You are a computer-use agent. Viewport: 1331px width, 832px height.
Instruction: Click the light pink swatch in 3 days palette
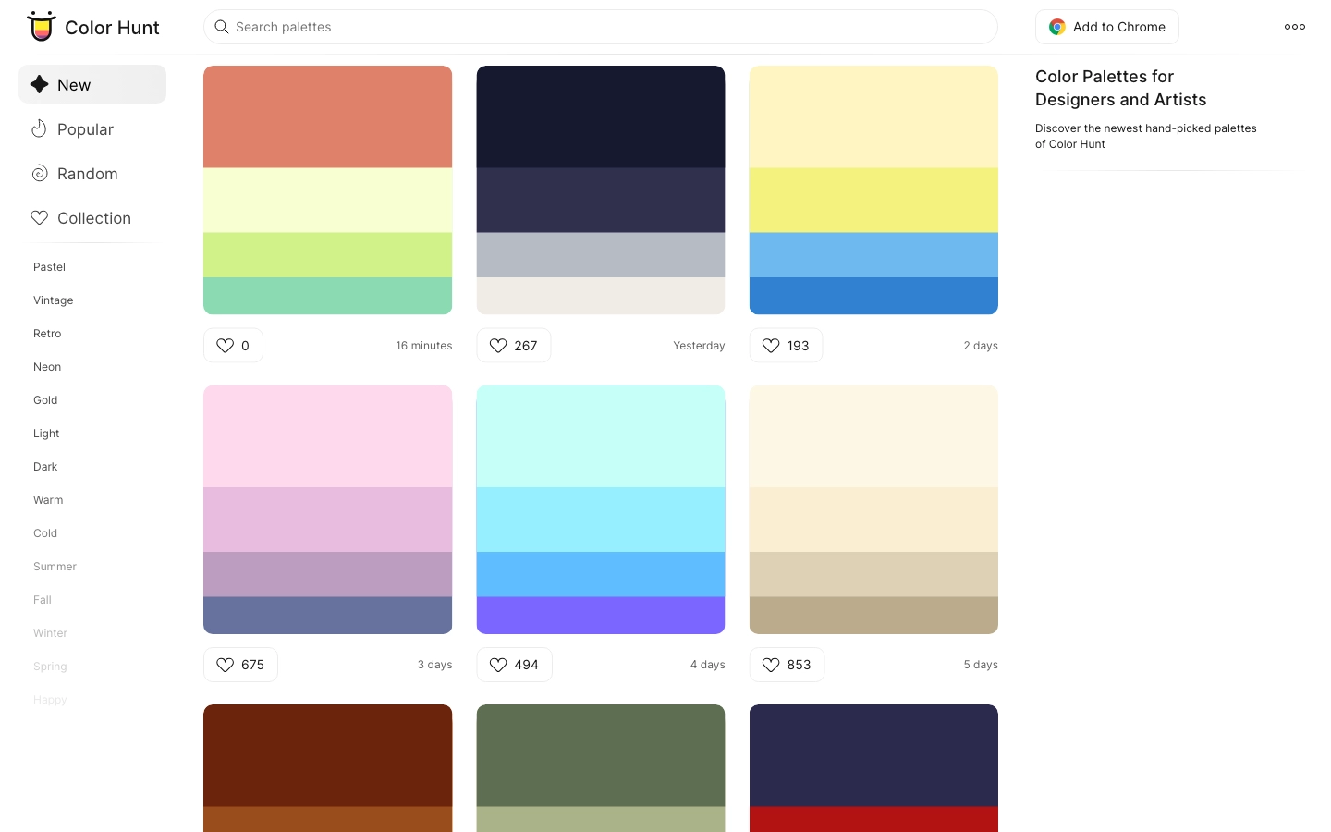coord(328,436)
